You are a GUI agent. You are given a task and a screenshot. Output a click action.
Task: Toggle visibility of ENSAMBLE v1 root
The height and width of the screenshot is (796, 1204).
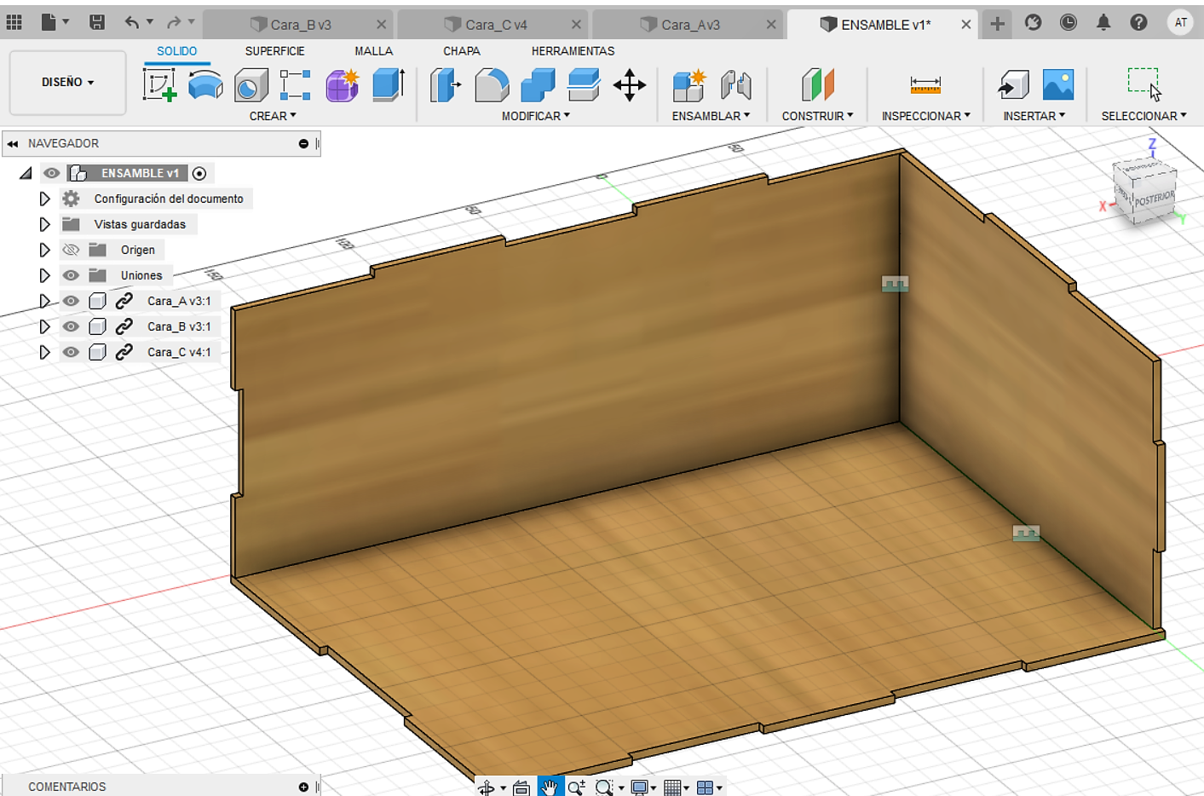click(52, 173)
